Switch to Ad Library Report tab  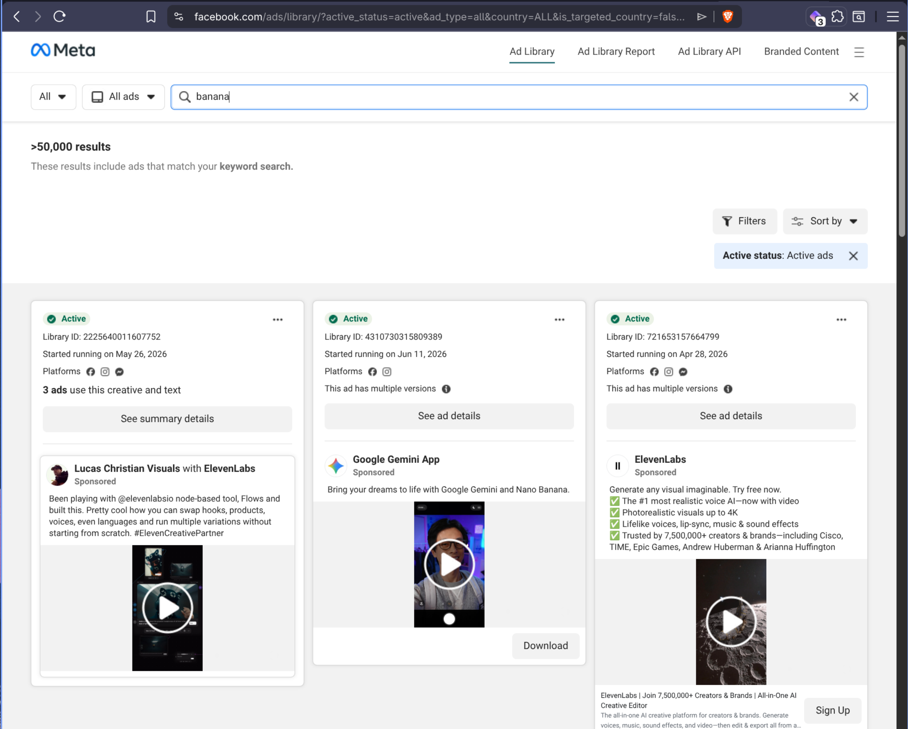tap(616, 51)
